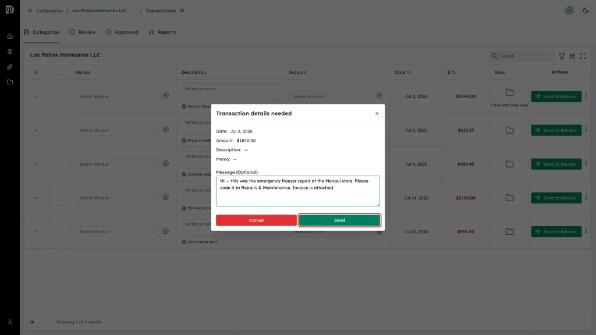Open docs folder icon for Jul 2 row
596x335 pixels.
coord(510,92)
